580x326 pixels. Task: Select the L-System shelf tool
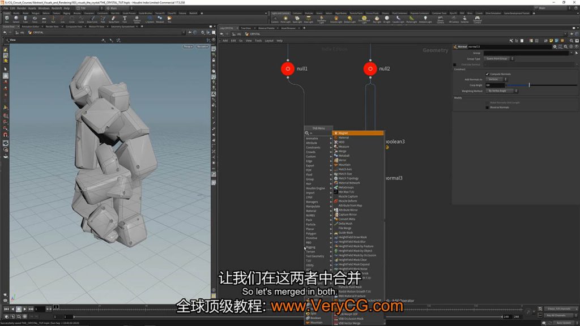click(x=150, y=19)
